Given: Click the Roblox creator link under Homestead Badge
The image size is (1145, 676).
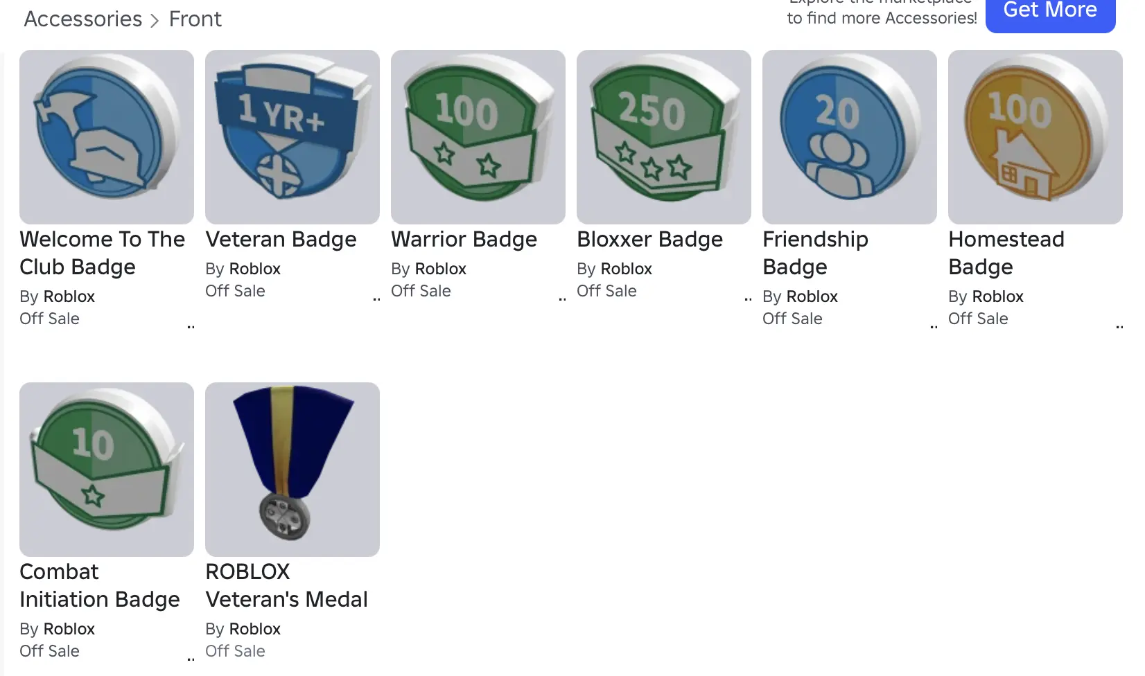Looking at the screenshot, I should 998,296.
